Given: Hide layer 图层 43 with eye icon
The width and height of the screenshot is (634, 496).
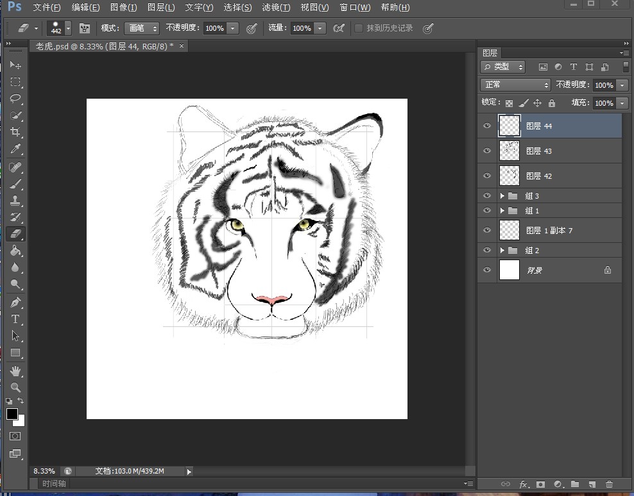Looking at the screenshot, I should tap(487, 151).
